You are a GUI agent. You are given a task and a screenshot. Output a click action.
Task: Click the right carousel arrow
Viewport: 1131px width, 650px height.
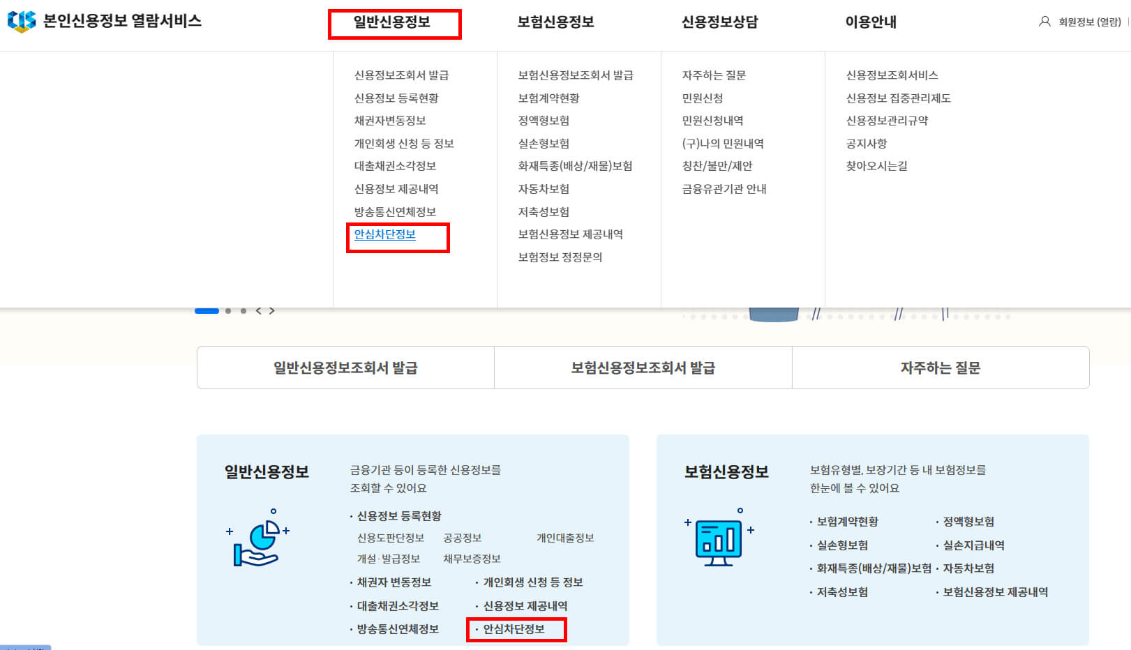(x=272, y=311)
